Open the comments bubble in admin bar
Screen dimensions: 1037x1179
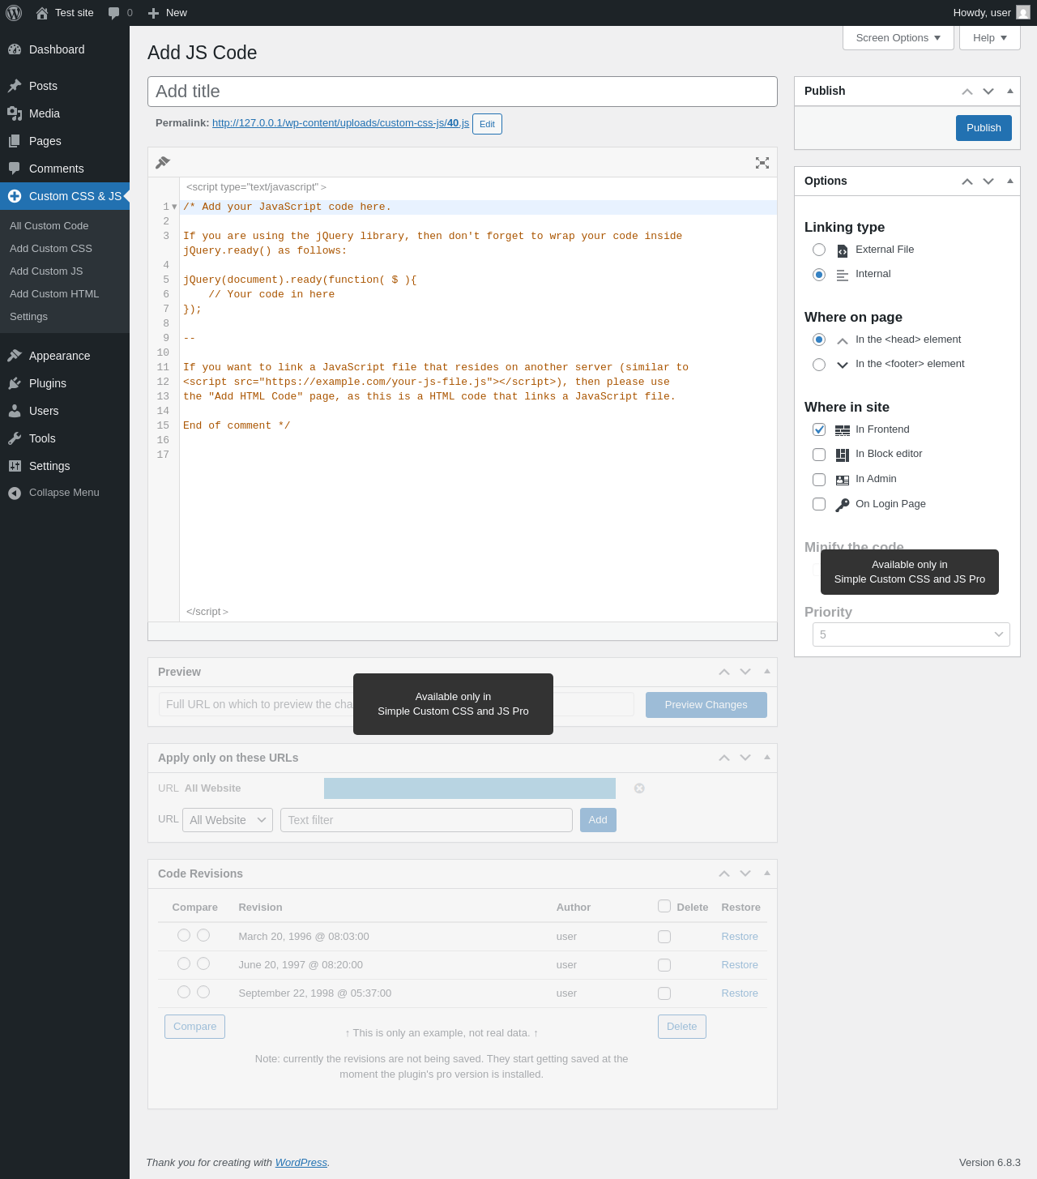114,13
